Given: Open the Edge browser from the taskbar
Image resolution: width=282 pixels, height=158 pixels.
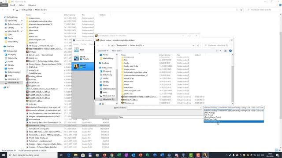Looking at the screenshot, I should 69,155.
